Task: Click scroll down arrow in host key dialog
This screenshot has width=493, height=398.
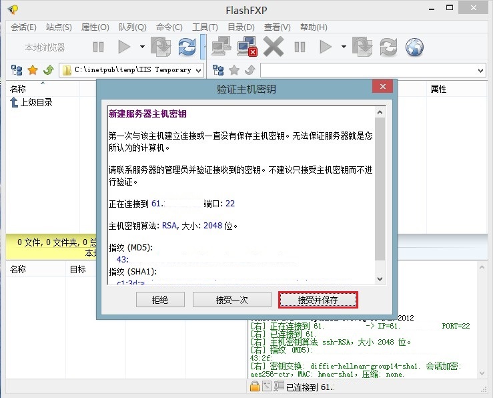Action: click(380, 278)
